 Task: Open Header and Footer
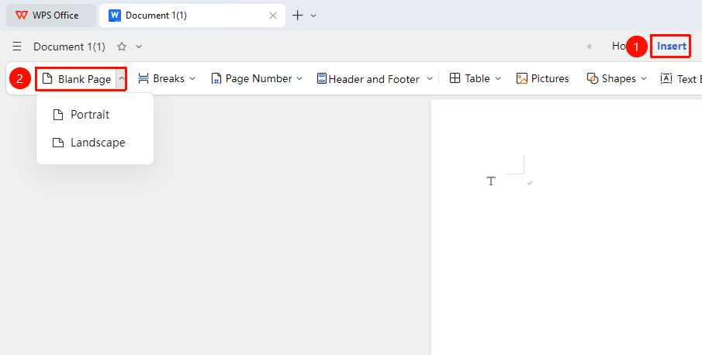tap(368, 79)
